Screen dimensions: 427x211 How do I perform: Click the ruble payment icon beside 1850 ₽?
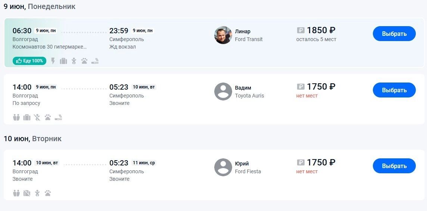301,30
